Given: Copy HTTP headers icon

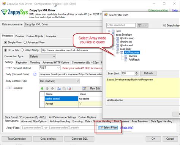Looking at the screenshot, I should point(58,88).
